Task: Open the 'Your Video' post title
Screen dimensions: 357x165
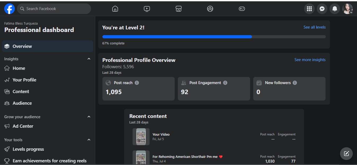Action: [x=161, y=134]
